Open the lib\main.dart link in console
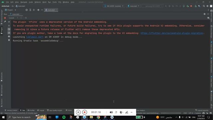The width and height of the screenshot is (213, 120). (35, 37)
